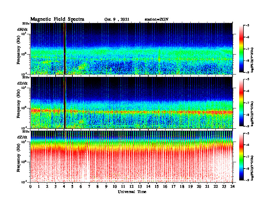The image size is (277, 214).
Task: Click the "station=ZGN" label
Action: click(156, 20)
